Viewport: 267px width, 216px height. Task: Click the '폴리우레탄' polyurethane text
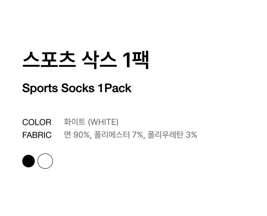pyautogui.click(x=165, y=135)
